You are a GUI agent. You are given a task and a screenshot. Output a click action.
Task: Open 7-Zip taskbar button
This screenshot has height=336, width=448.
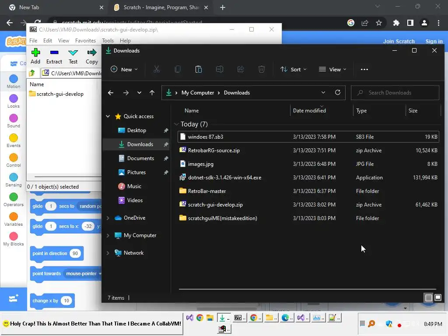(239, 318)
